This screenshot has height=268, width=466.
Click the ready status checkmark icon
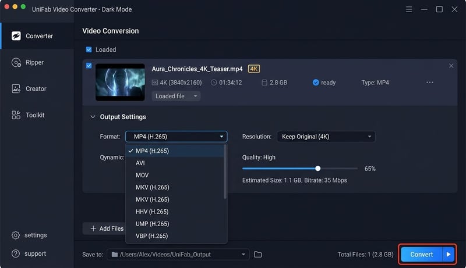click(x=316, y=83)
